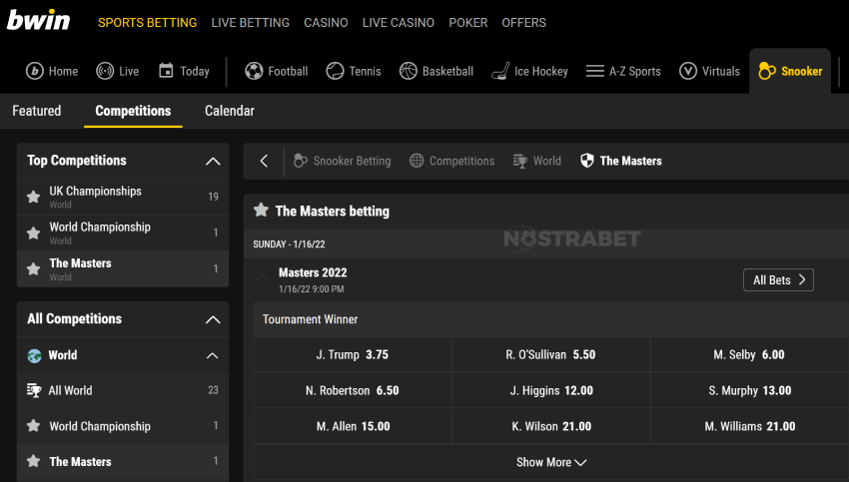Click The Masters shield breadcrumb icon
The height and width of the screenshot is (482, 849).
click(x=587, y=161)
